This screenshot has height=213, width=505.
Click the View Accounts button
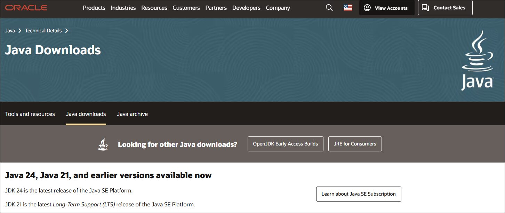pyautogui.click(x=387, y=8)
